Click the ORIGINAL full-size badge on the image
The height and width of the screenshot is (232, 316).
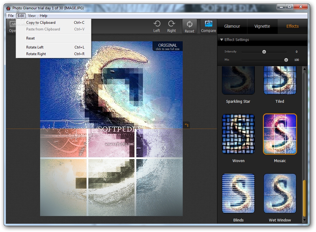tap(167, 46)
